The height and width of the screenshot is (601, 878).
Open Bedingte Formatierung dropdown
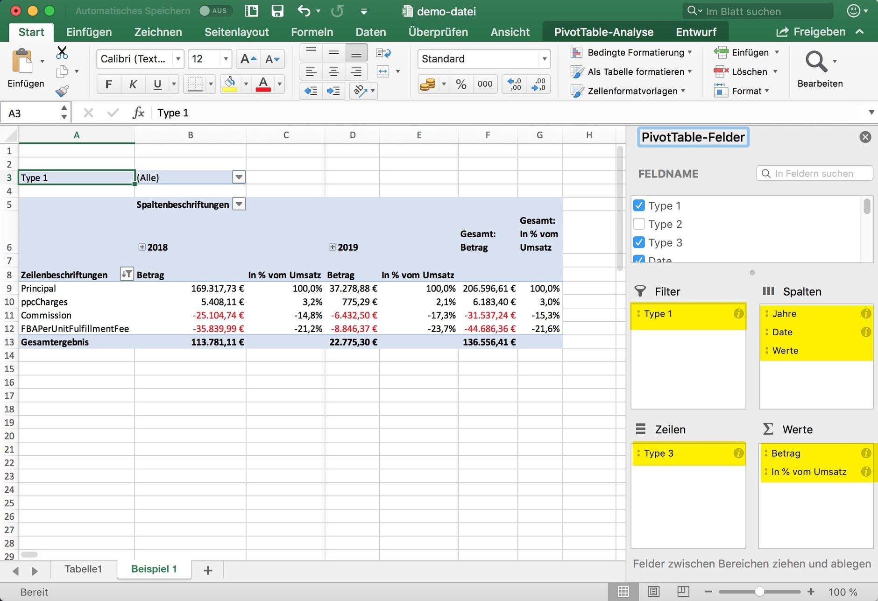(631, 53)
